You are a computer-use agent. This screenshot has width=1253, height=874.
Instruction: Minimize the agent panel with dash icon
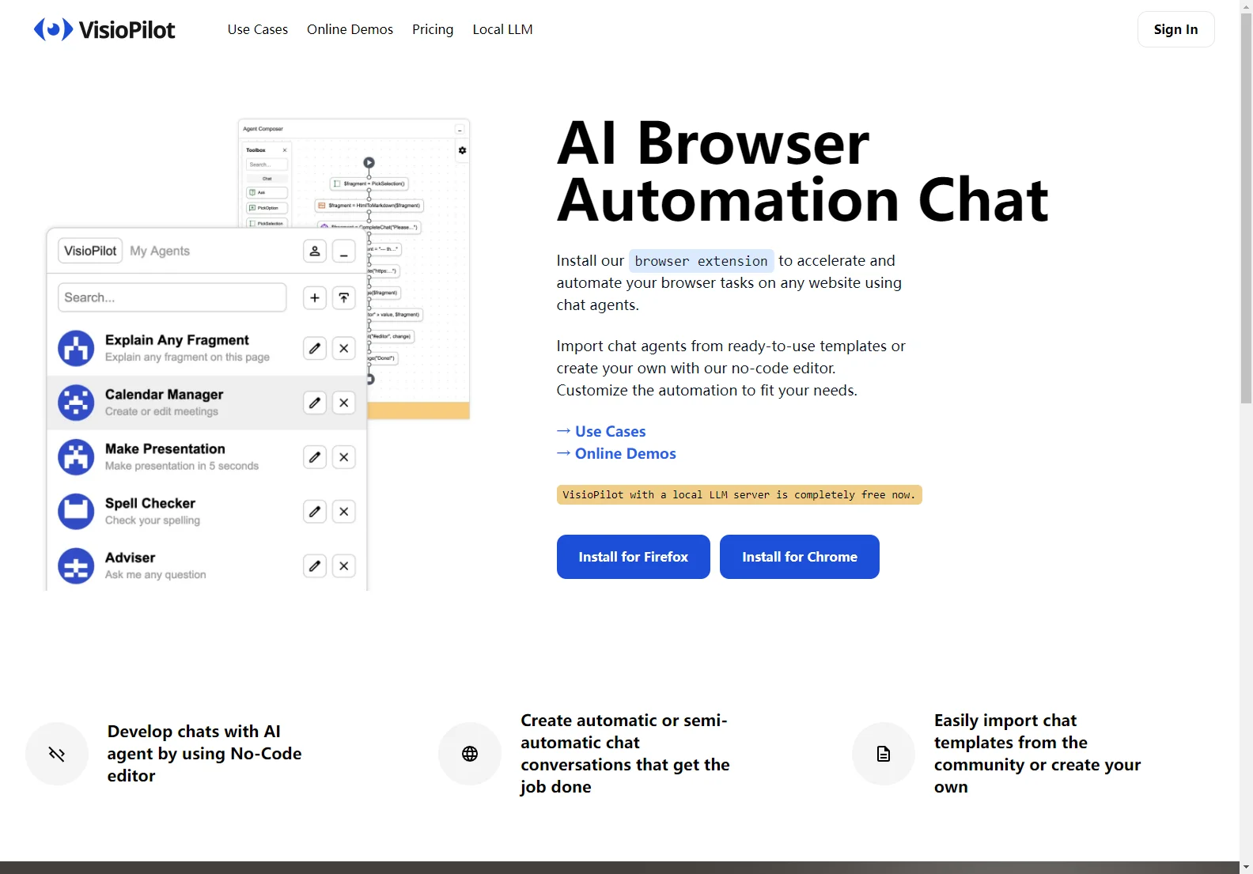point(344,252)
